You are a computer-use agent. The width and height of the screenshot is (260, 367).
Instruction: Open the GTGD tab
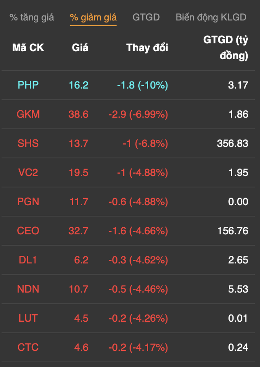point(146,17)
